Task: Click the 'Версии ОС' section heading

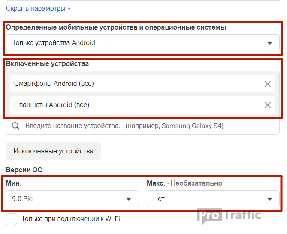Action: pyautogui.click(x=24, y=170)
